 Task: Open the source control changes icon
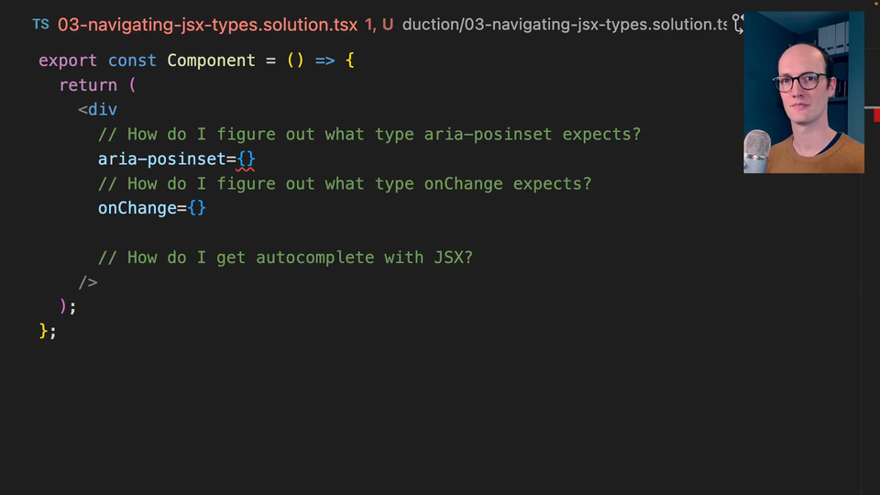coord(737,25)
